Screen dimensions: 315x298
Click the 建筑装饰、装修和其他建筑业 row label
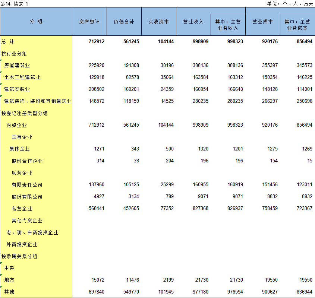(38, 101)
